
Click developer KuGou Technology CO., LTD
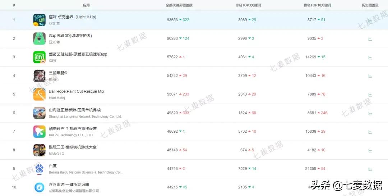(71, 135)
